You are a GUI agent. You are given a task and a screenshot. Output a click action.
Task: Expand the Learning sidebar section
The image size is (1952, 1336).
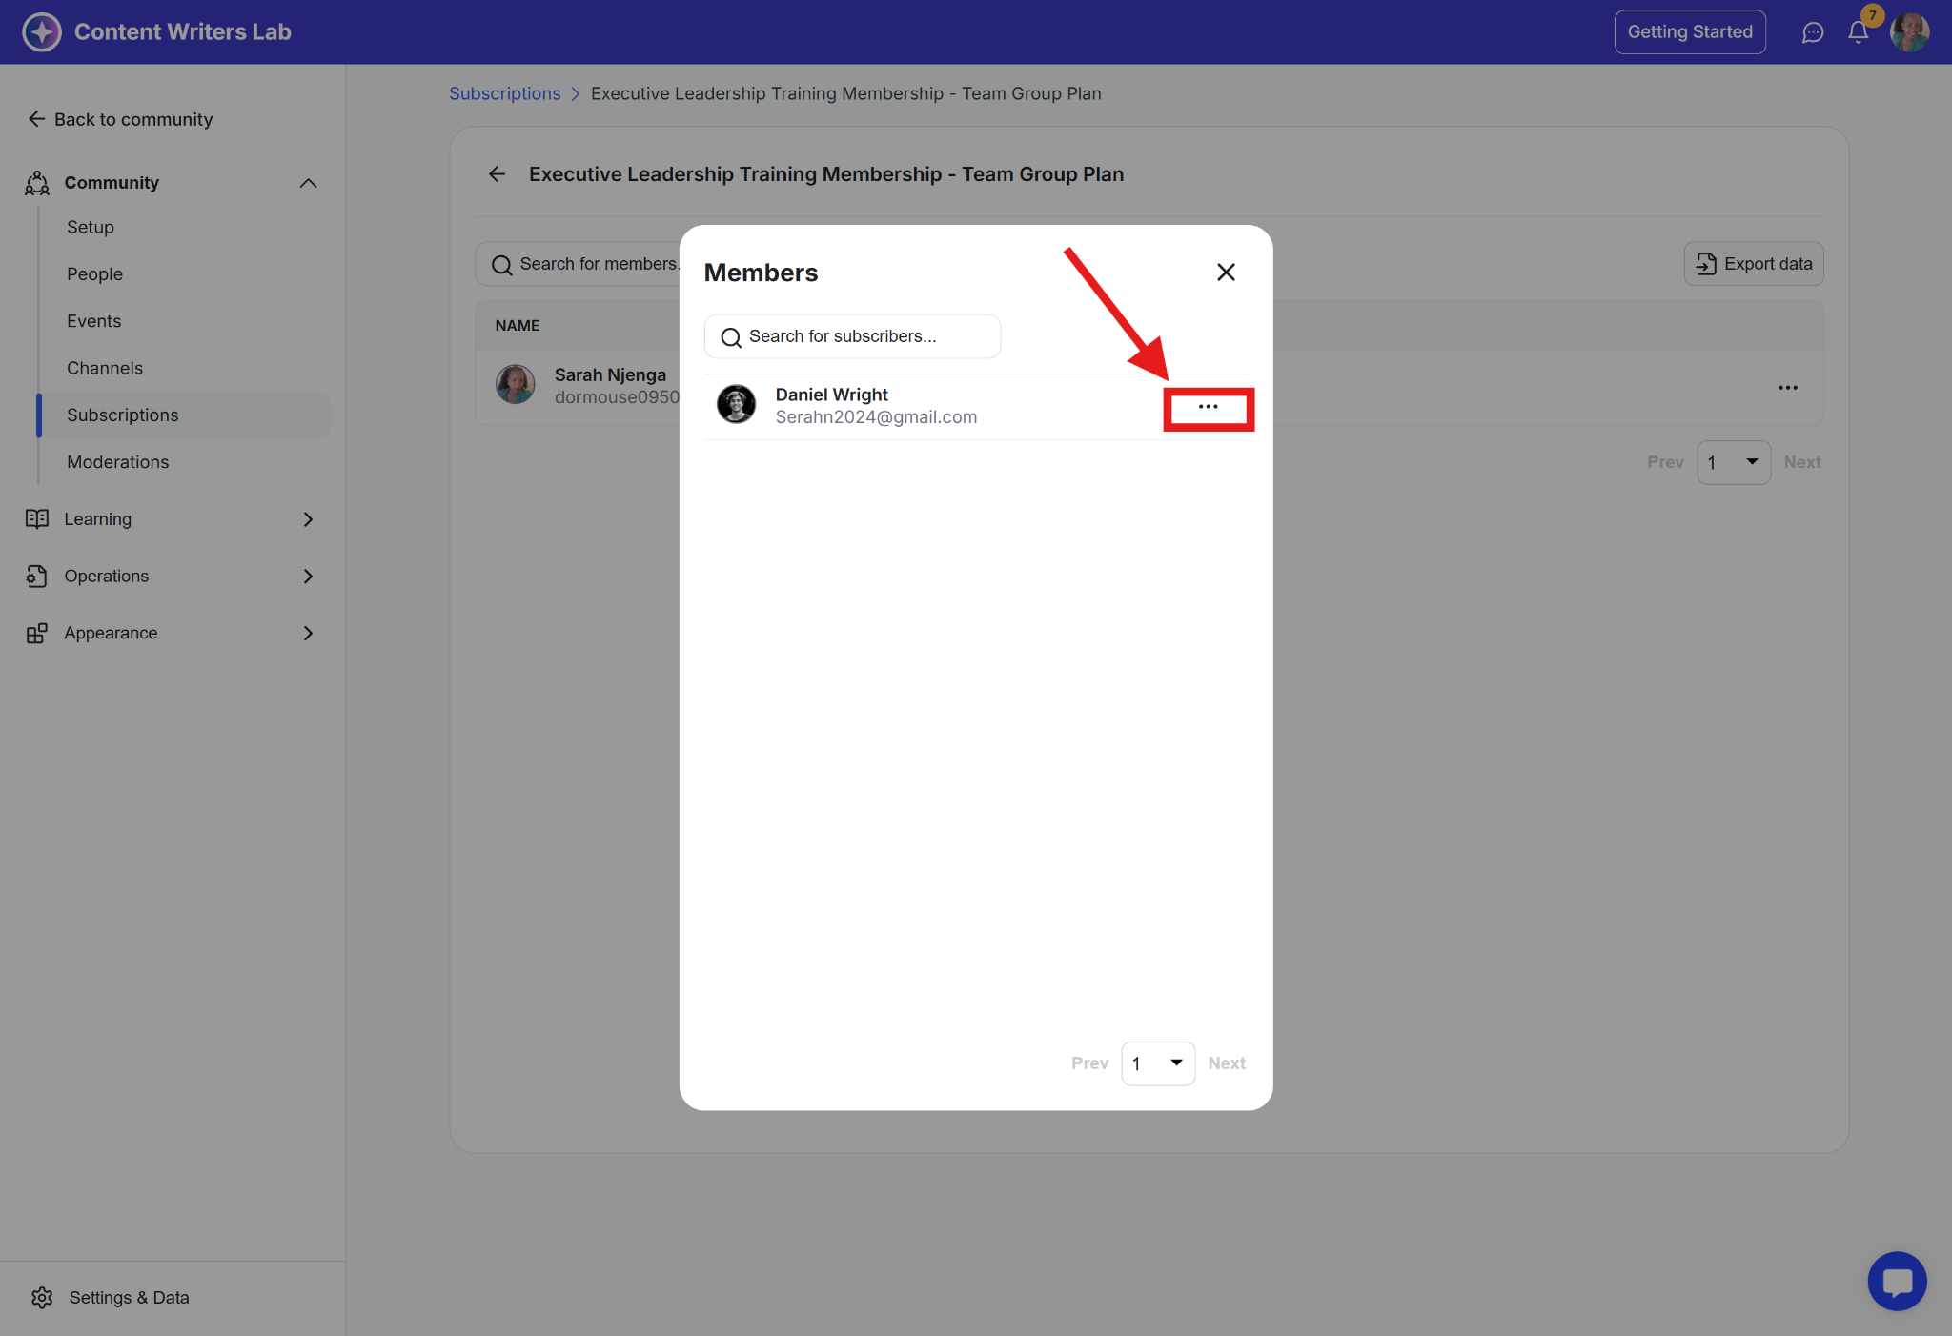click(x=308, y=519)
